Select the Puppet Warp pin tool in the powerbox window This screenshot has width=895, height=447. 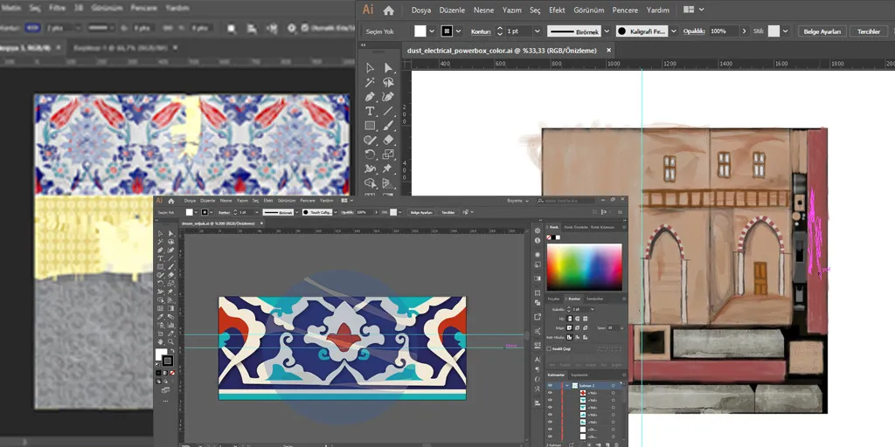388,168
